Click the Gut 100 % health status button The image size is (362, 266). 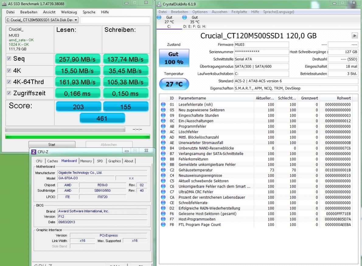coord(174,58)
